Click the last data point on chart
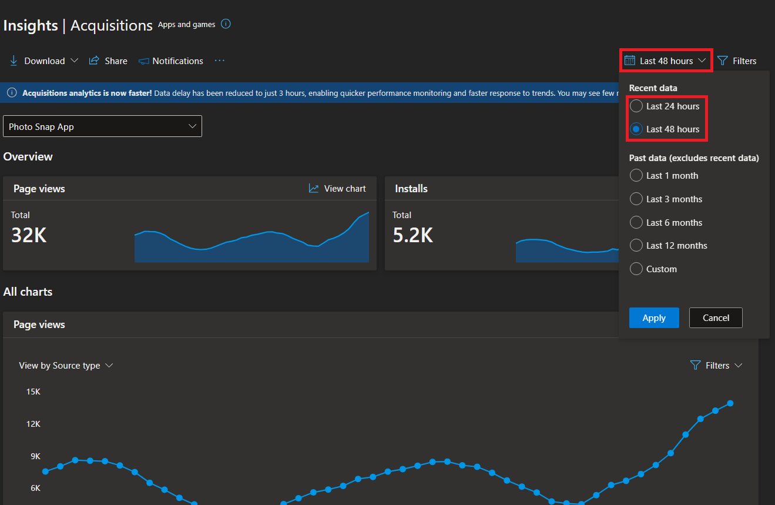Image resolution: width=775 pixels, height=505 pixels. tap(730, 403)
